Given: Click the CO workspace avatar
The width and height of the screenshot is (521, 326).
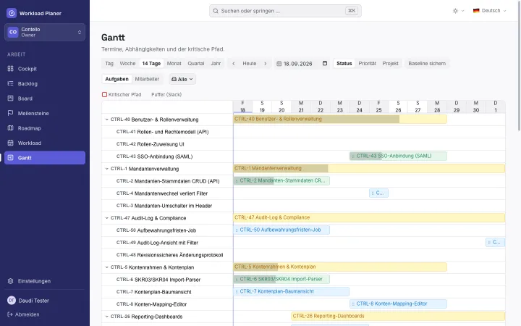Looking at the screenshot, I should (13, 32).
